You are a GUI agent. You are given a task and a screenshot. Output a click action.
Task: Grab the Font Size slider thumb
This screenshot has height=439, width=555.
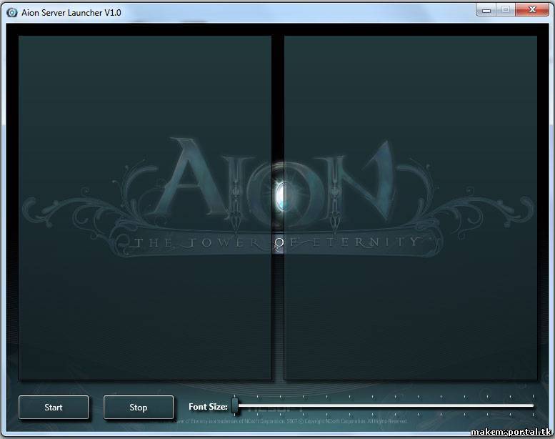(x=235, y=405)
